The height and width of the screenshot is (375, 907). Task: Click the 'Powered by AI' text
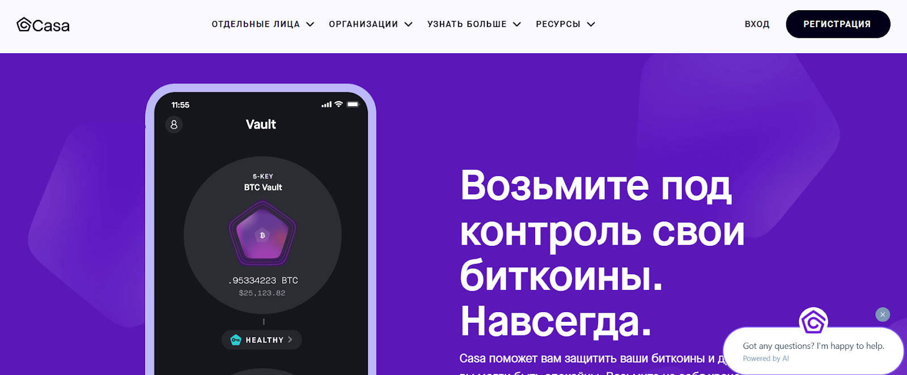[766, 359]
